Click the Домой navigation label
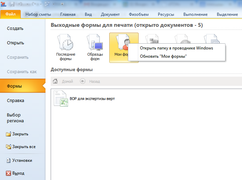Image resolution: width=242 pixels, height=180 pixels. [68, 81]
